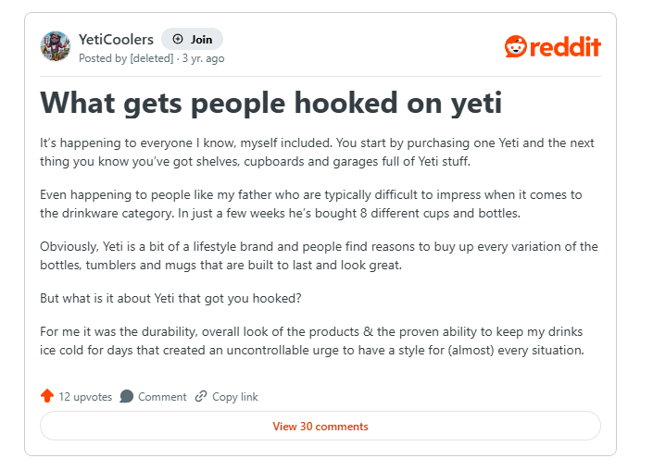This screenshot has width=653, height=471.
Task: Upvote the post with the orange arrow
Action: [47, 396]
